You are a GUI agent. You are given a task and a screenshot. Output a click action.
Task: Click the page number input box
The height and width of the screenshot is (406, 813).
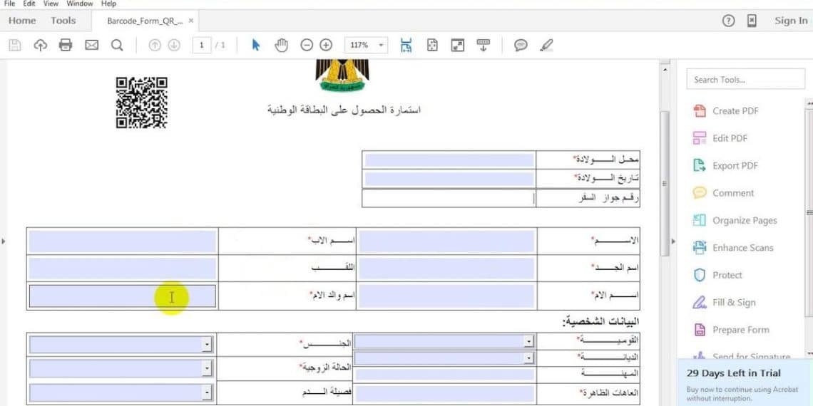pyautogui.click(x=202, y=45)
